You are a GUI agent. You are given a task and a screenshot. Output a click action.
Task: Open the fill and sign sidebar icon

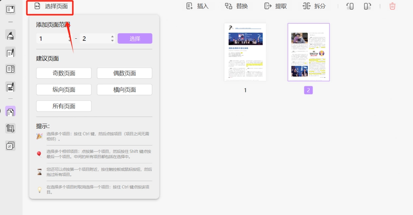(10, 87)
